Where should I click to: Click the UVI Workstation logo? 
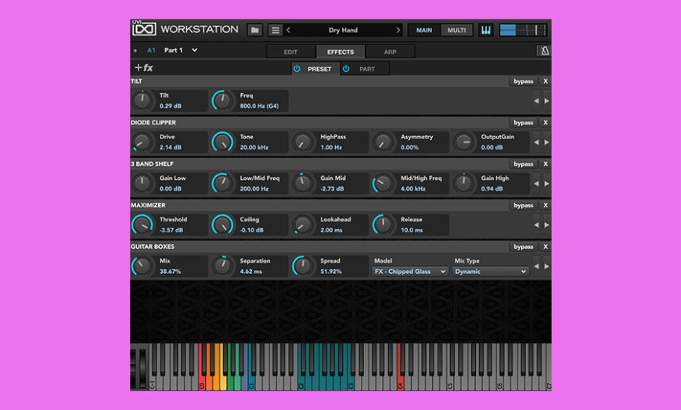pyautogui.click(x=185, y=29)
